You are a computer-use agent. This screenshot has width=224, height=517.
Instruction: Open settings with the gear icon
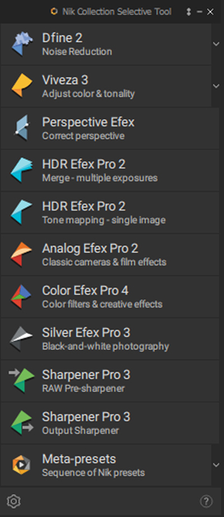click(x=13, y=501)
